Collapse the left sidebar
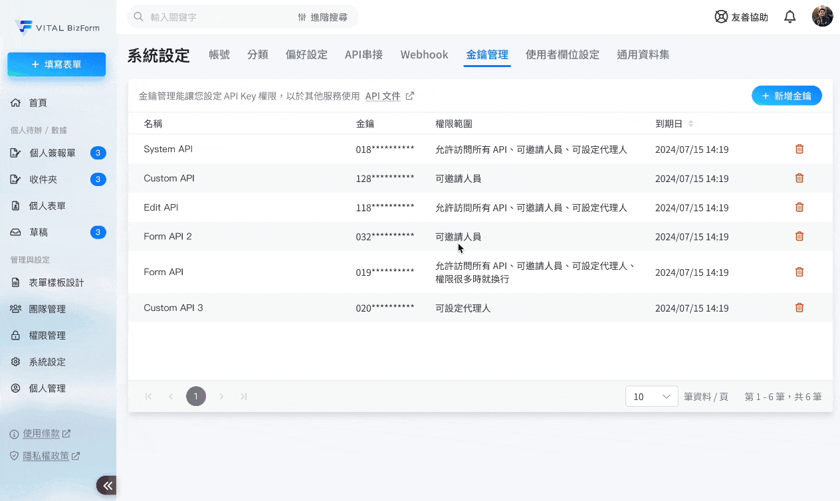This screenshot has height=501, width=840. [106, 485]
